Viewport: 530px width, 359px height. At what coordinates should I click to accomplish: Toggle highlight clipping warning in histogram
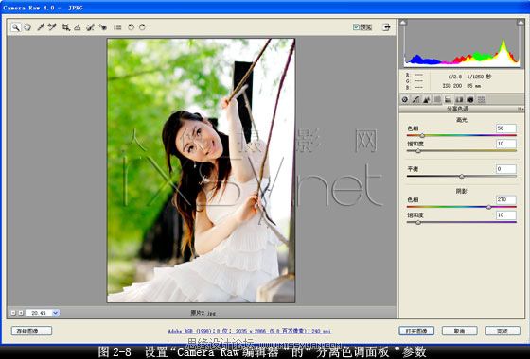click(x=521, y=23)
